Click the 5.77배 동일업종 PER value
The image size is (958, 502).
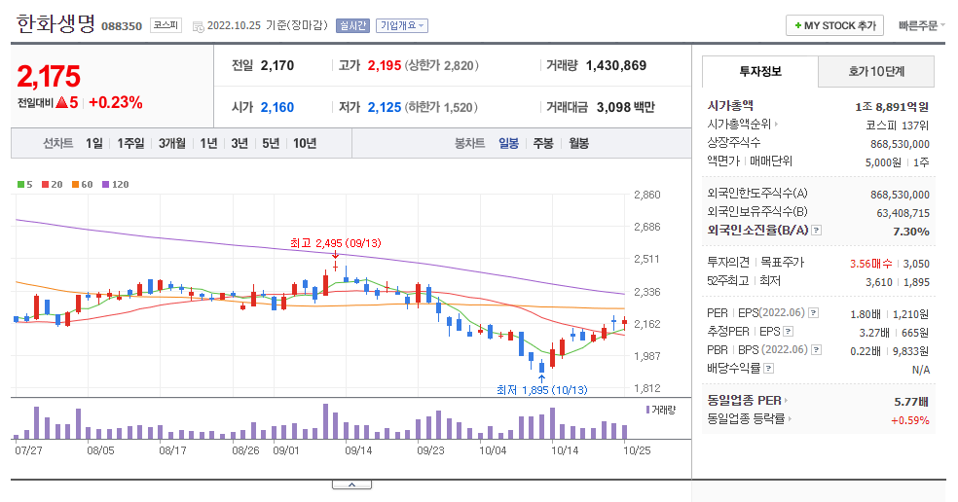(911, 402)
